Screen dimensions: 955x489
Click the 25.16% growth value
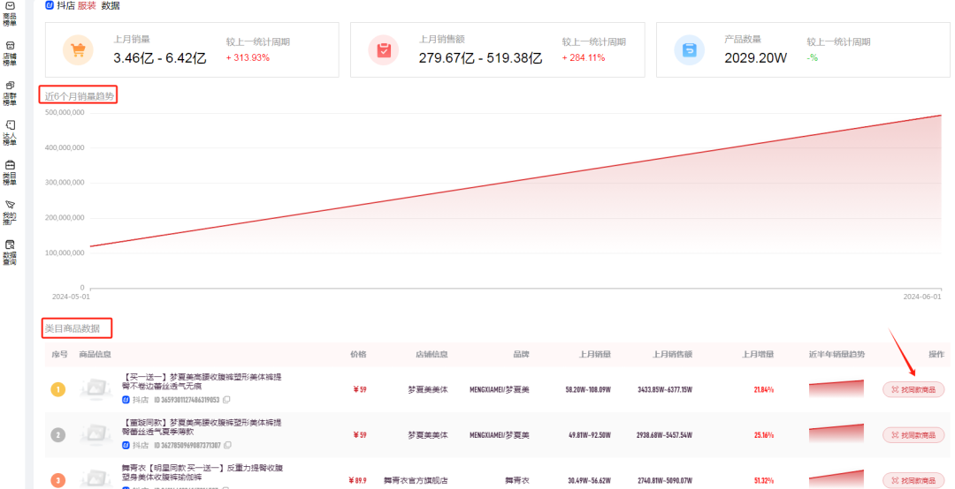[764, 435]
